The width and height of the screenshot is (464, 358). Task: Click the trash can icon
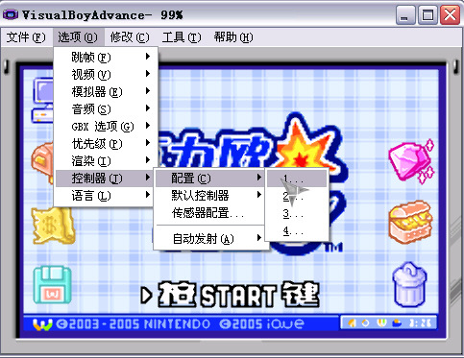pyautogui.click(x=409, y=285)
